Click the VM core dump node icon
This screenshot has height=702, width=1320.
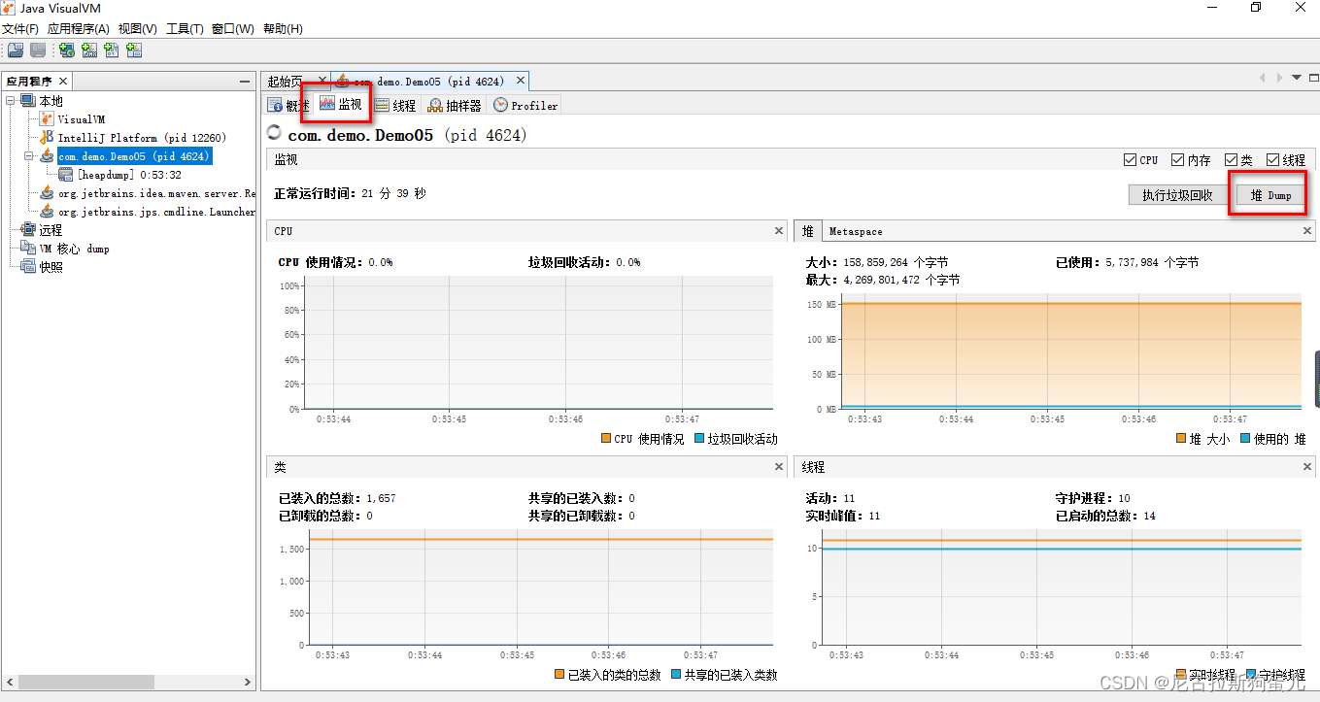click(x=28, y=249)
